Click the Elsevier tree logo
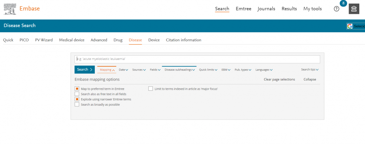The height and width of the screenshot is (144, 365). [x=9, y=9]
